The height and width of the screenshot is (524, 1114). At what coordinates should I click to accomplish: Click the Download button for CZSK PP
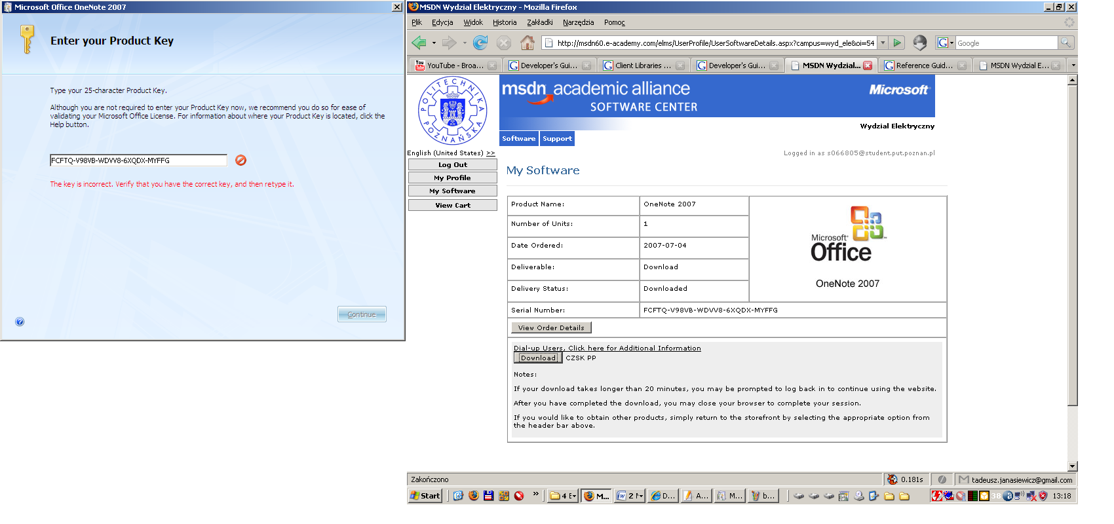[538, 358]
